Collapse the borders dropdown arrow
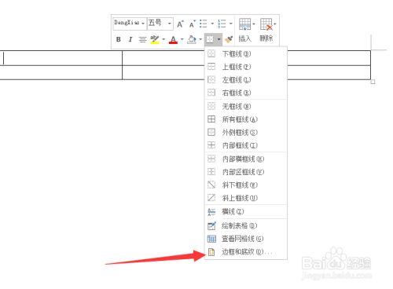 (219, 39)
